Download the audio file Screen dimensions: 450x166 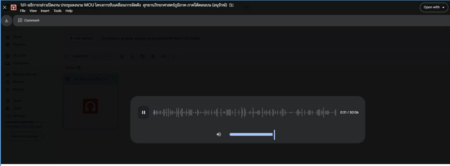click(7, 20)
